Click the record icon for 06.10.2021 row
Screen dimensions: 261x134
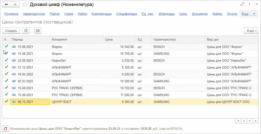tap(14, 102)
